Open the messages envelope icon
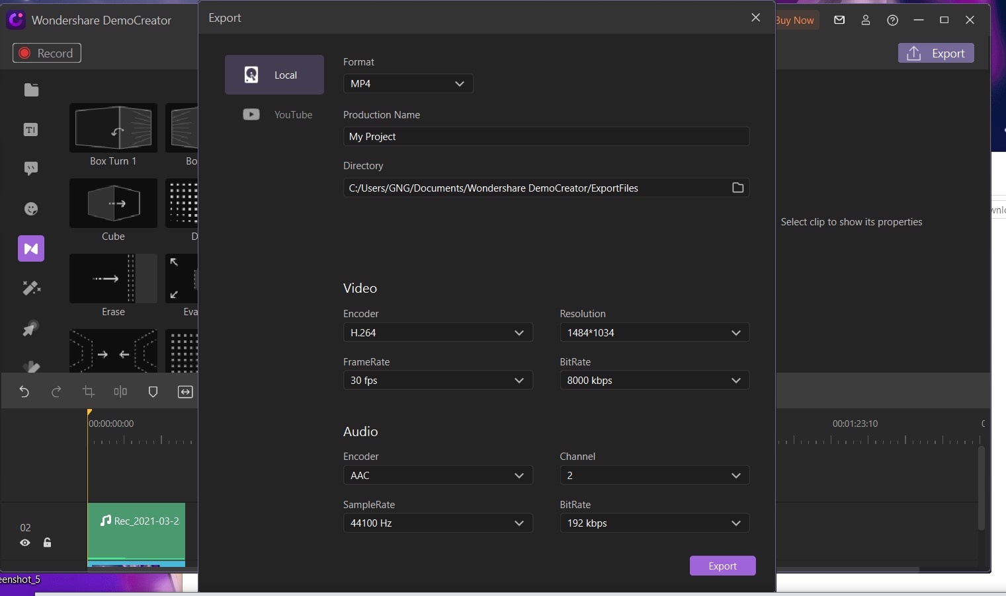The width and height of the screenshot is (1006, 596). pos(839,20)
